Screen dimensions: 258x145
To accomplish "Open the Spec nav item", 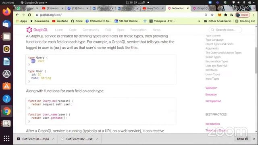I will pyautogui.click(x=121, y=30).
